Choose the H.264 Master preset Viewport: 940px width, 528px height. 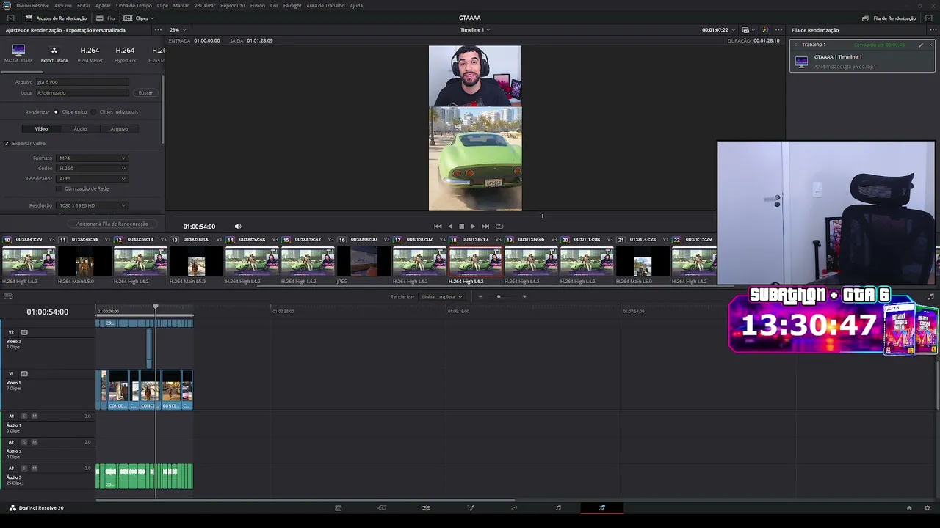[x=90, y=53]
